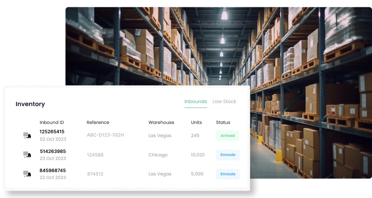Click the green Arrived status badge
The image size is (372, 198).
click(x=228, y=136)
